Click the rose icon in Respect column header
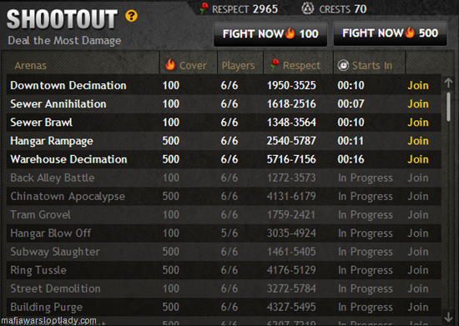Viewport: 459px width, 326px height. [275, 64]
